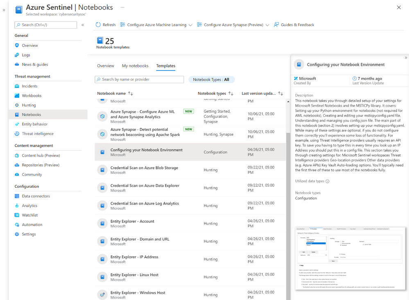The width and height of the screenshot is (409, 300).
Task: Click the Automation gear icon
Action: [x=17, y=225]
